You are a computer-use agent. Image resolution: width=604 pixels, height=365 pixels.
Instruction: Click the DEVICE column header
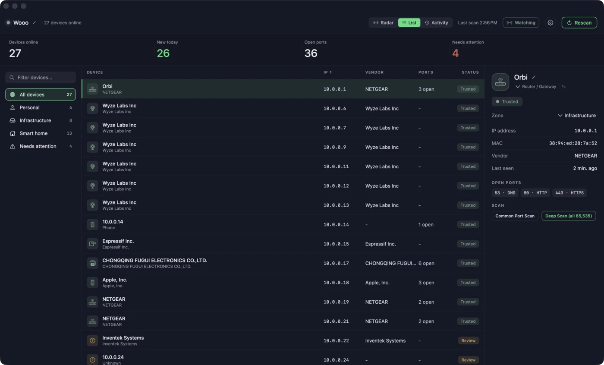pyautogui.click(x=95, y=72)
